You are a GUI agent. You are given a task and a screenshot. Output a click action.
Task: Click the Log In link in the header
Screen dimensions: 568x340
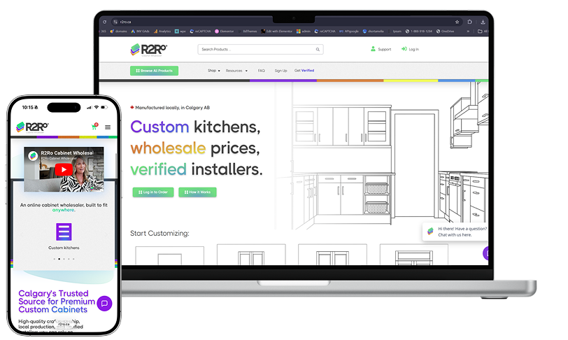(410, 49)
